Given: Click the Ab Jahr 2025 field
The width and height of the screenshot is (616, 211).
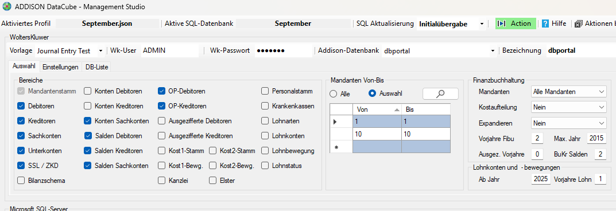Looking at the screenshot, I should (541, 179).
